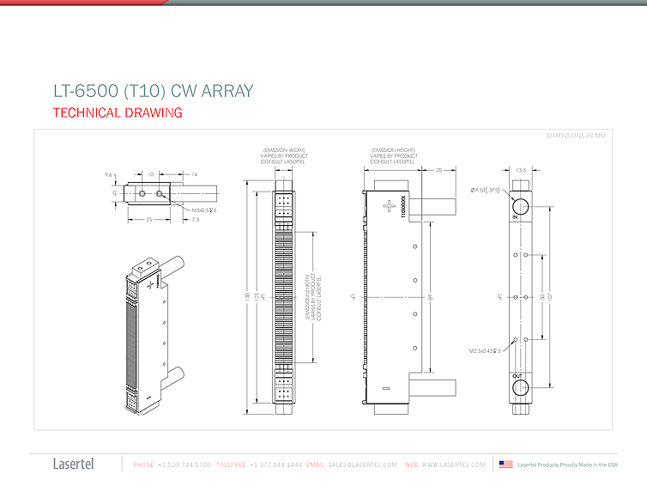Click the toll-free number +1 877 844 1444
The width and height of the screenshot is (647, 486).
(275, 465)
